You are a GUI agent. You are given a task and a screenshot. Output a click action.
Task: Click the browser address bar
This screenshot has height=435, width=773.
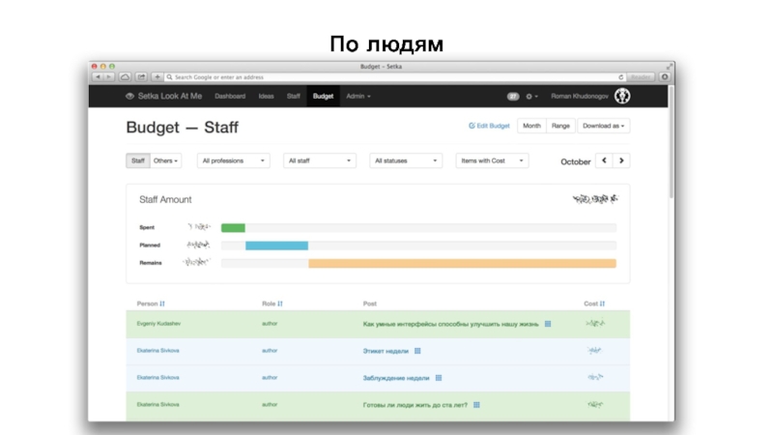coord(386,76)
